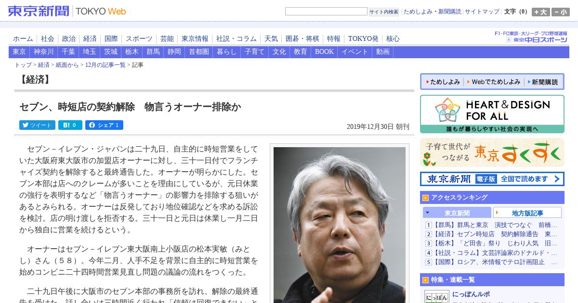Click the Webでためしよみ sidebar button
The width and height of the screenshot is (578, 303).
click(493, 82)
